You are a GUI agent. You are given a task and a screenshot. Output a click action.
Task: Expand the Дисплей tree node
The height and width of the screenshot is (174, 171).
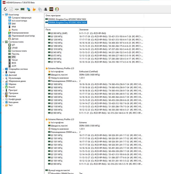[x=3, y=75]
